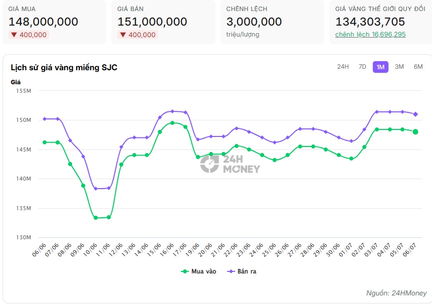This screenshot has width=432, height=304.
Task: Switch chart to 7D range
Action: [x=362, y=67]
